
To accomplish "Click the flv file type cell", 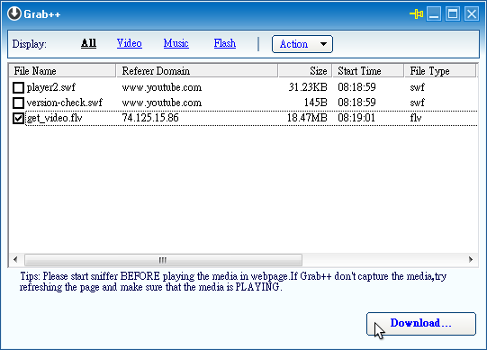I will coord(416,118).
